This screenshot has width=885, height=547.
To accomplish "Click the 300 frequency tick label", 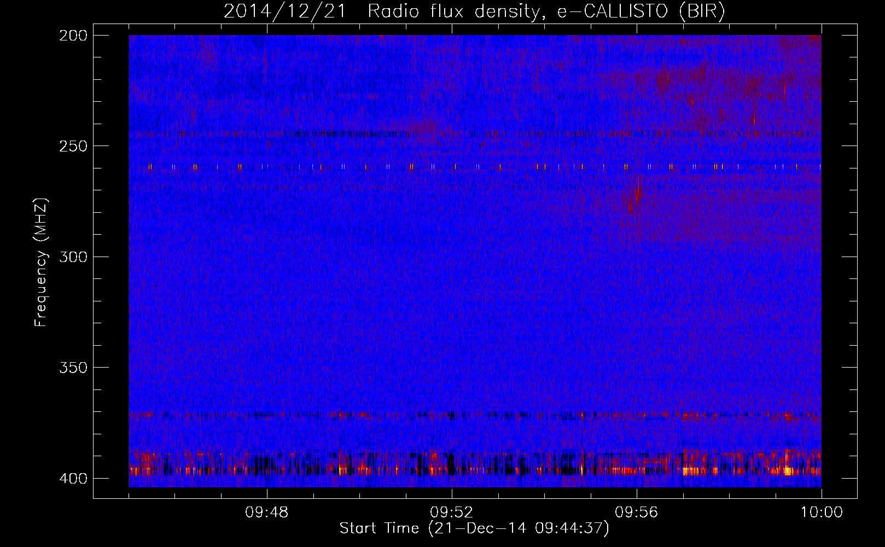I will pos(73,257).
